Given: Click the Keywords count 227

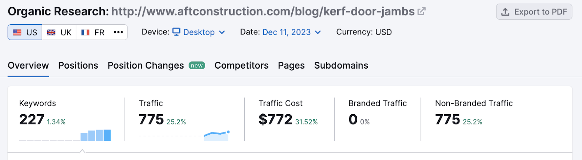Looking at the screenshot, I should pyautogui.click(x=32, y=119).
